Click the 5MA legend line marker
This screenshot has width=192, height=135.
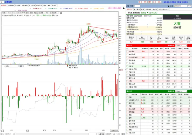(x=31, y=9)
